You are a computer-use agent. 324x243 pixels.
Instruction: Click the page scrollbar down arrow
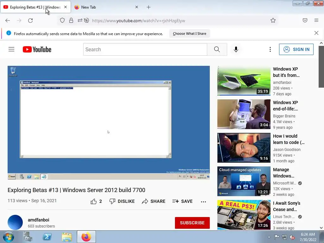pos(321,228)
